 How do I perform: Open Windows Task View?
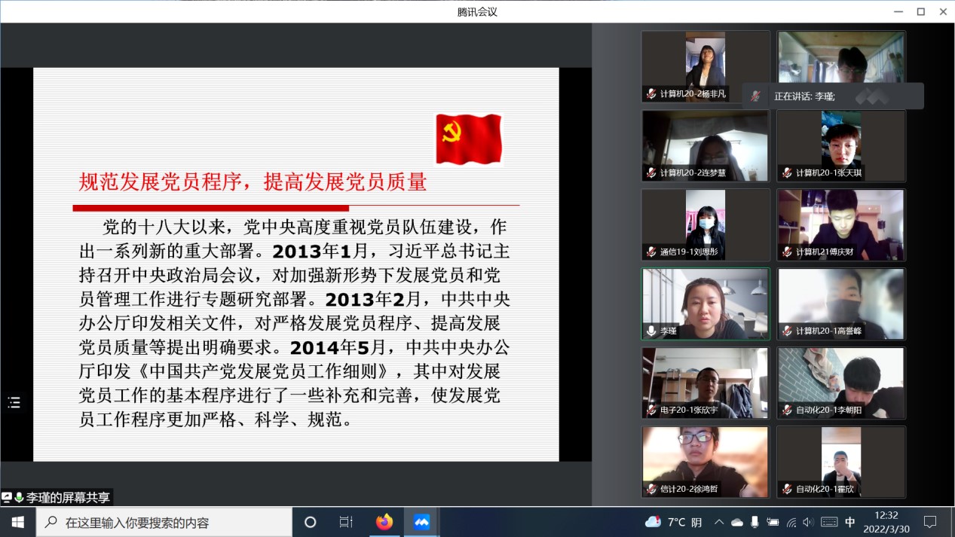[346, 522]
